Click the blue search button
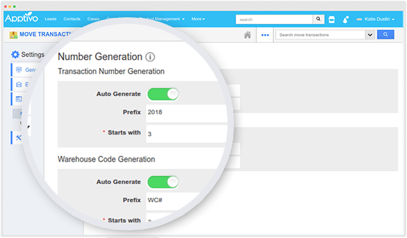Viewport: 407px width, 238px height. (385, 34)
